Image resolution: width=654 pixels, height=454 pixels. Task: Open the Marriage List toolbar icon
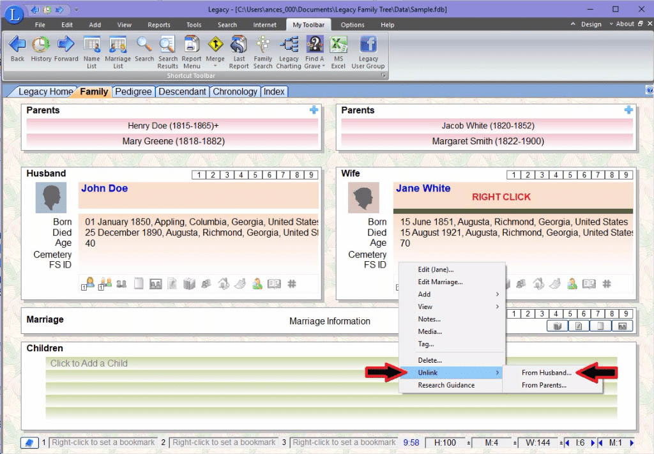coord(118,44)
